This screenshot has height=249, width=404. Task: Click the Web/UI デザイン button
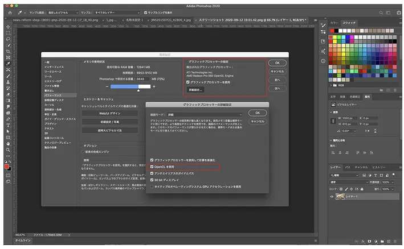tap(110, 113)
